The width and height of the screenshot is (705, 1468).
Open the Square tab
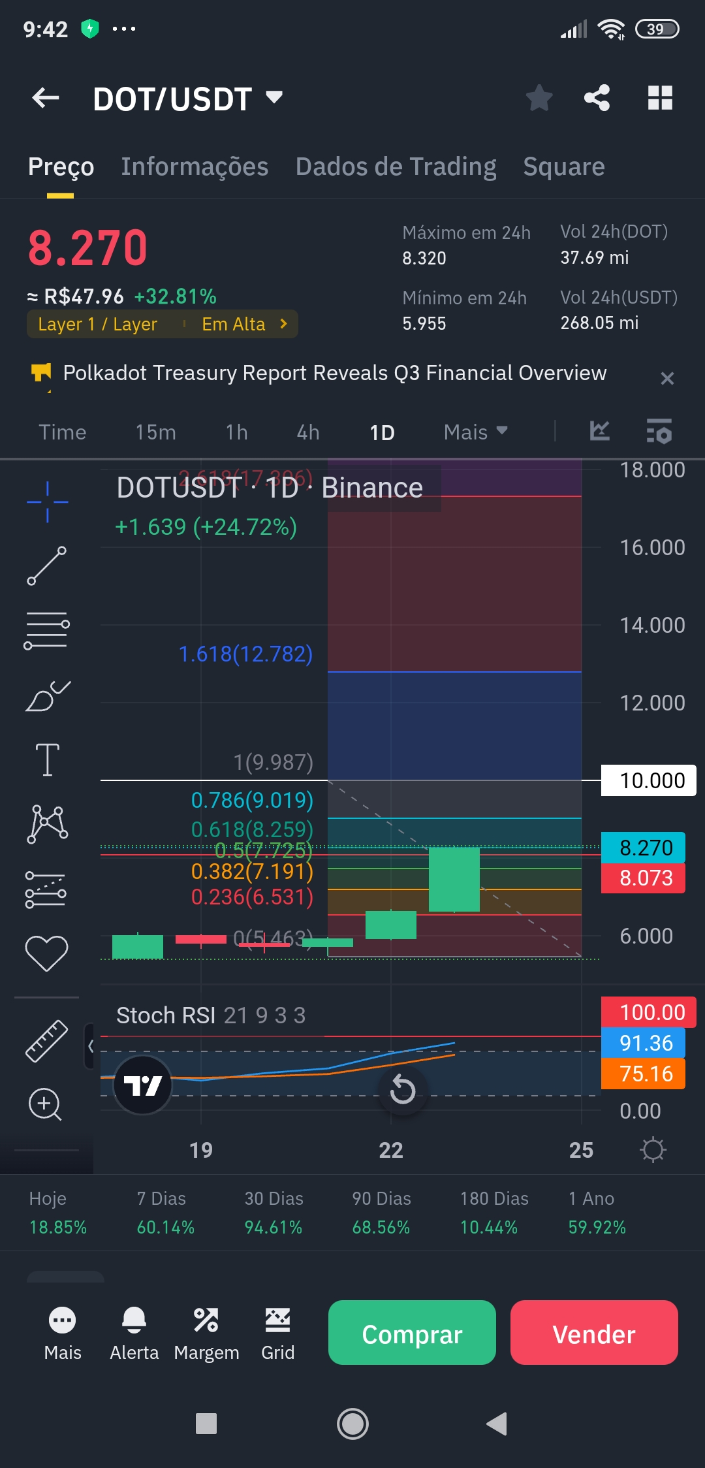564,167
